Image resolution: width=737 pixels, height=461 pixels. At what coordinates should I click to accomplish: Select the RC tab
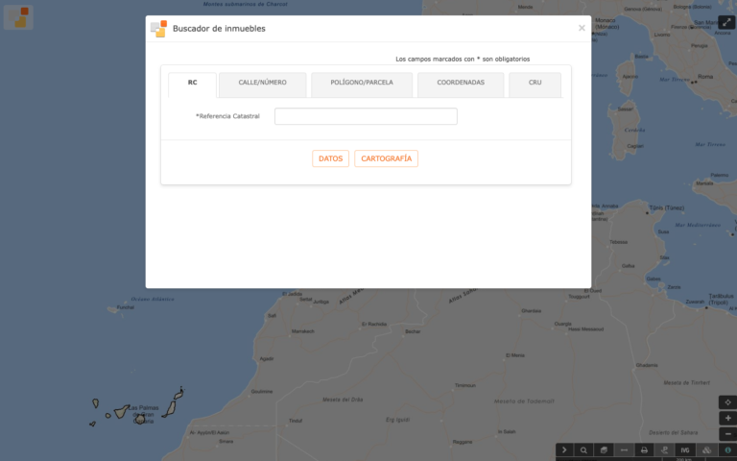(x=192, y=85)
